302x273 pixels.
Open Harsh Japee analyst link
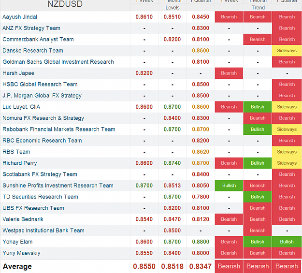pyautogui.click(x=18, y=73)
